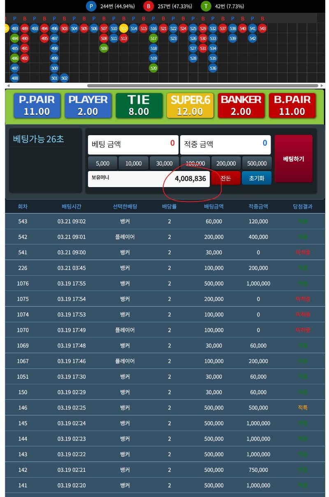Click blue bead numbered 536
Screen dimensions: 329x497
tap(213, 68)
